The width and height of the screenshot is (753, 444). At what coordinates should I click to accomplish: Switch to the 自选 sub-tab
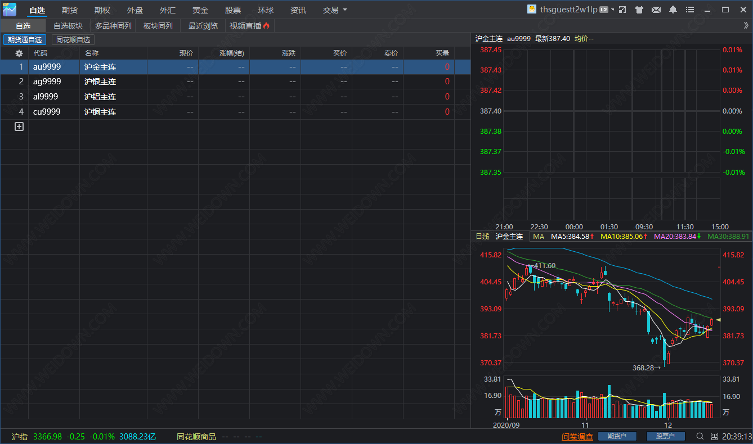point(23,26)
